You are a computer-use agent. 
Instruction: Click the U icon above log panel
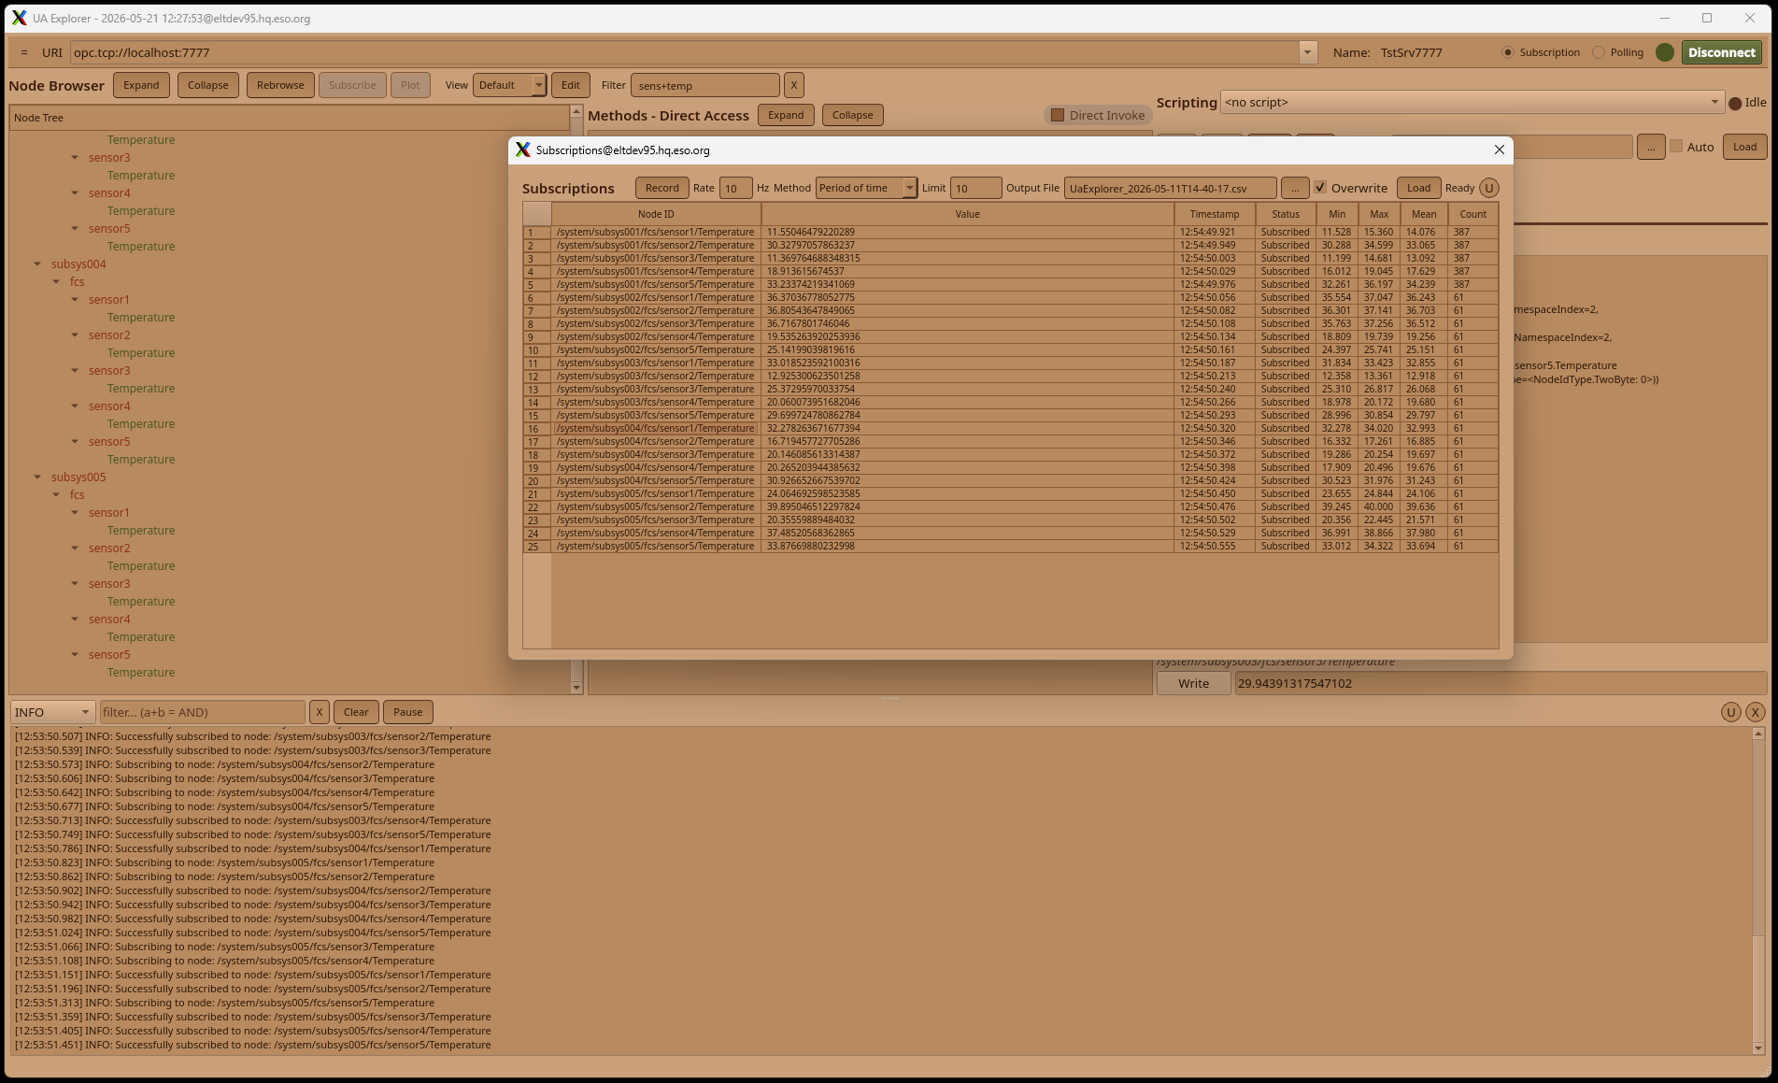(x=1730, y=712)
